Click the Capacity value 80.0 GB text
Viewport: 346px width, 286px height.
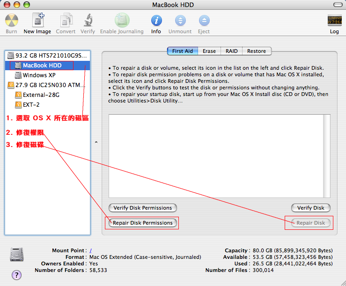293,251
